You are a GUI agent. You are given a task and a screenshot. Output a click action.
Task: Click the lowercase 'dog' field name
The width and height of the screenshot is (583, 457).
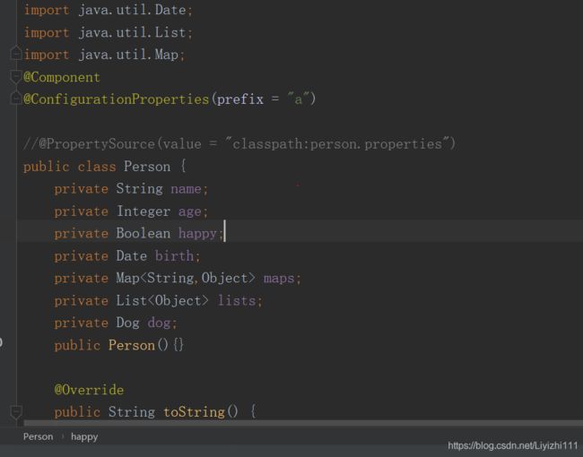point(159,323)
